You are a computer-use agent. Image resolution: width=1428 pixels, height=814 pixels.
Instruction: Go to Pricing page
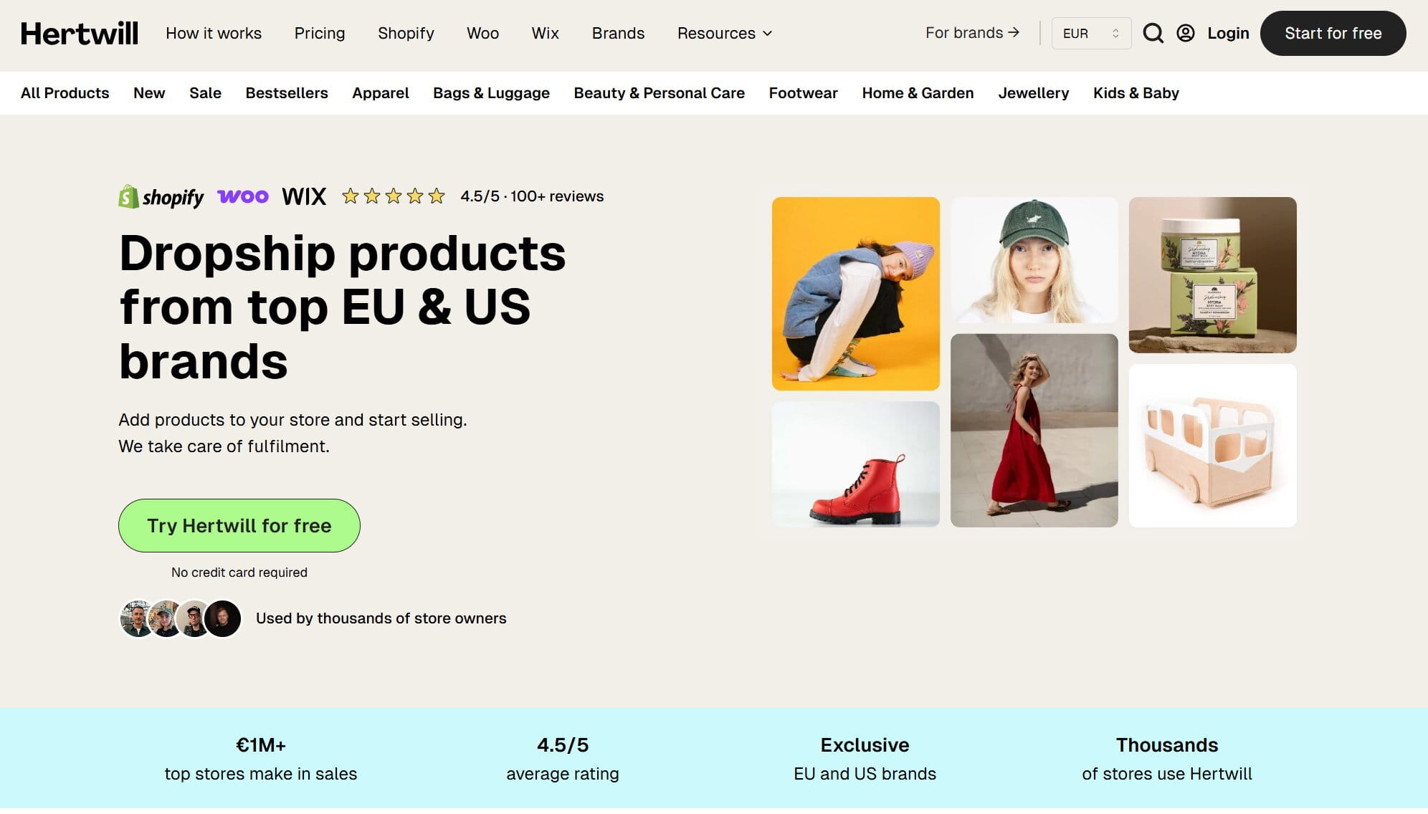point(320,33)
